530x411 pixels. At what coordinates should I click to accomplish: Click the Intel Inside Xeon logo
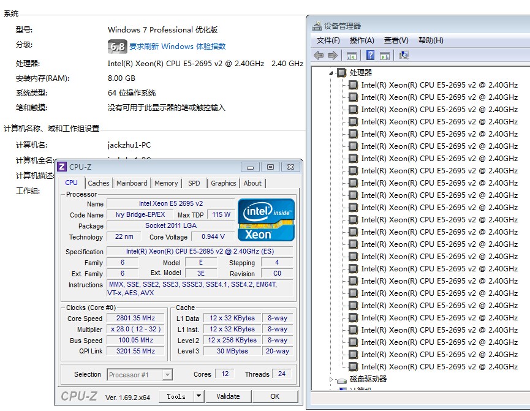(266, 220)
